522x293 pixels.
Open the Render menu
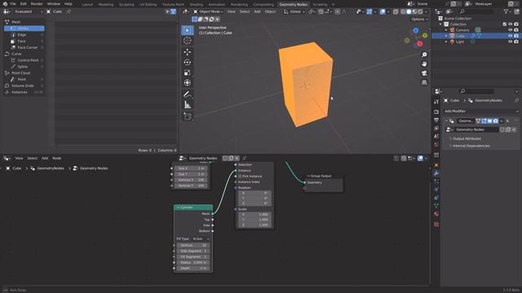click(x=37, y=4)
